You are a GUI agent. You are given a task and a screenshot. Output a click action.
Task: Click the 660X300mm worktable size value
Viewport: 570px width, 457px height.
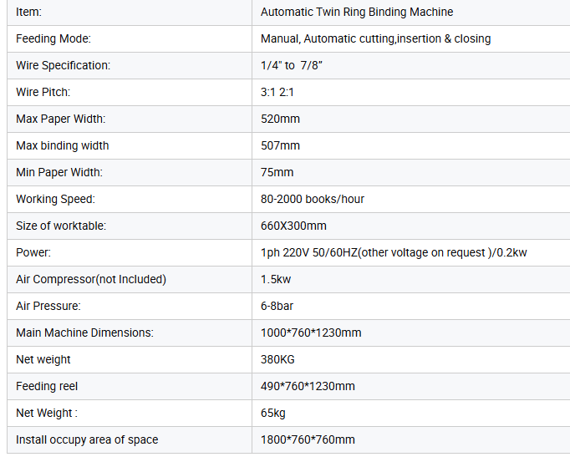(293, 226)
